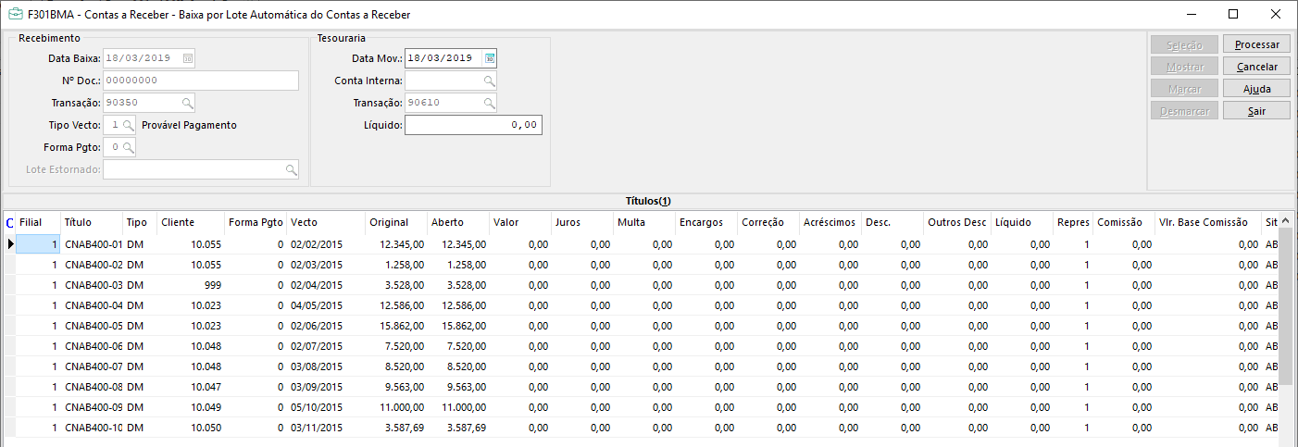1298x447 pixels.
Task: Click the Original column header
Action: (x=396, y=222)
